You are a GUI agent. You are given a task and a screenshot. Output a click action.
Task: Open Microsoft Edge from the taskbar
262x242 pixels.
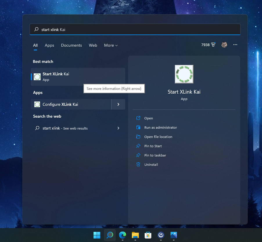click(x=123, y=235)
